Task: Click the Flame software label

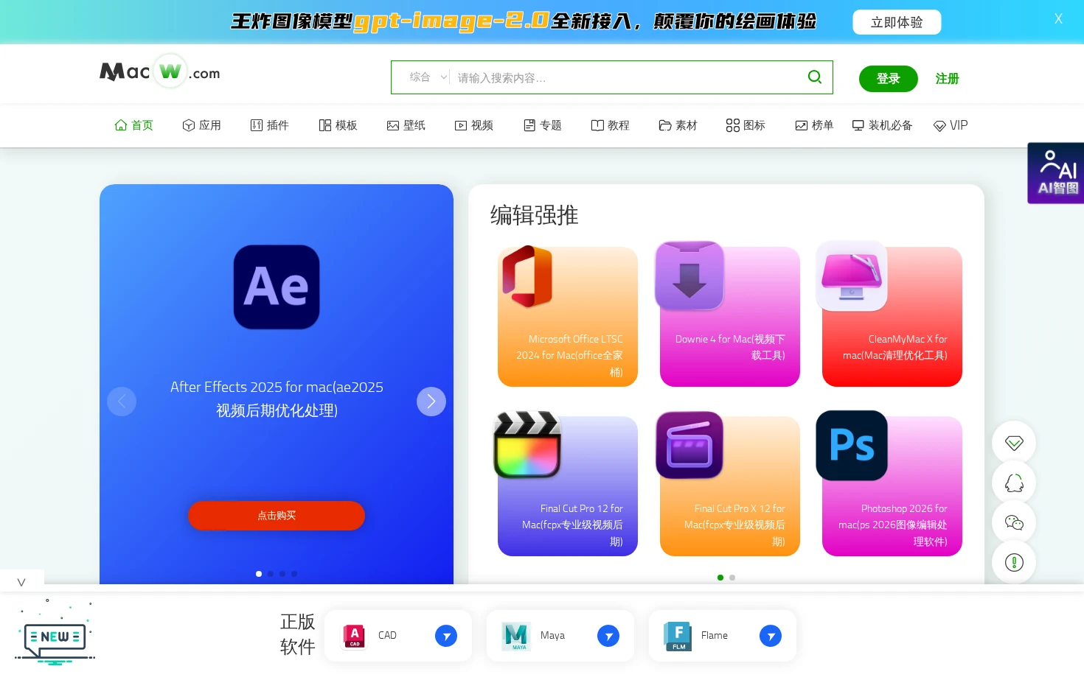Action: pyautogui.click(x=714, y=636)
